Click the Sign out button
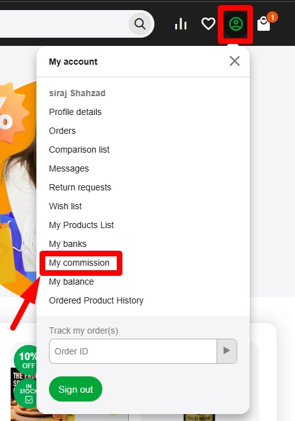295x421 pixels. coord(75,389)
